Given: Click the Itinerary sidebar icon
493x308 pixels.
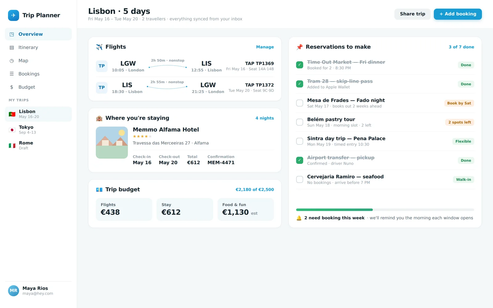Looking at the screenshot, I should pyautogui.click(x=12, y=47).
